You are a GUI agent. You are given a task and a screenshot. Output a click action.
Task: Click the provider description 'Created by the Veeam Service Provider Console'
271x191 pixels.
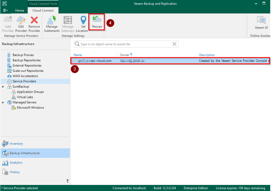click(233, 61)
